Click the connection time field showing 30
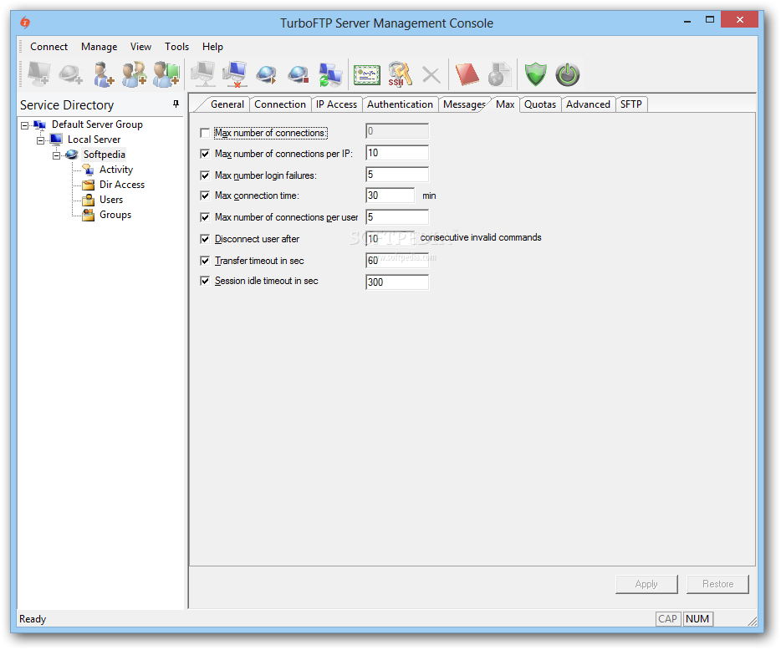This screenshot has width=781, height=650. tap(390, 196)
